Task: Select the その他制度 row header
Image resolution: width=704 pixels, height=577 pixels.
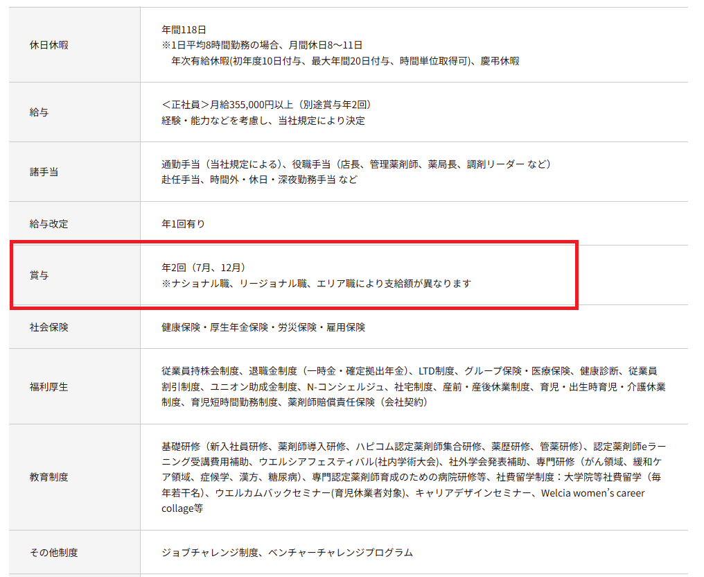Action: coord(54,553)
